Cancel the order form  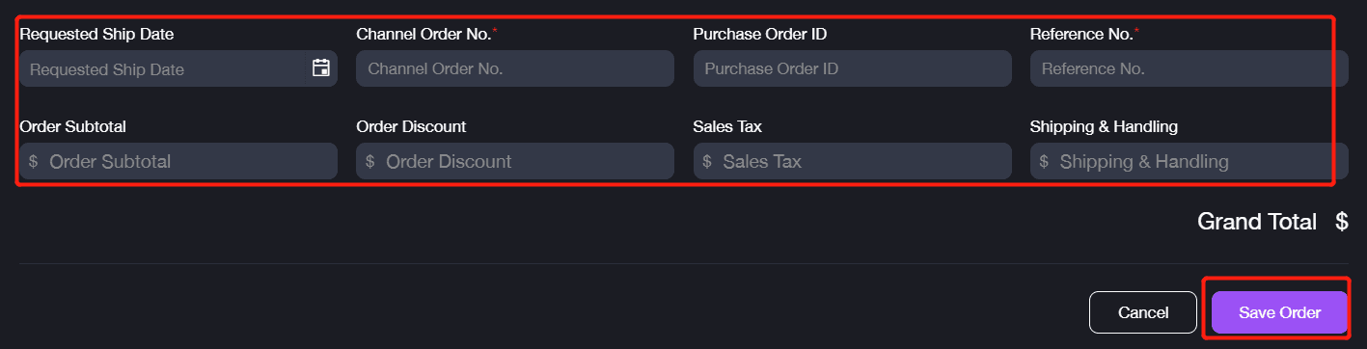click(1143, 312)
